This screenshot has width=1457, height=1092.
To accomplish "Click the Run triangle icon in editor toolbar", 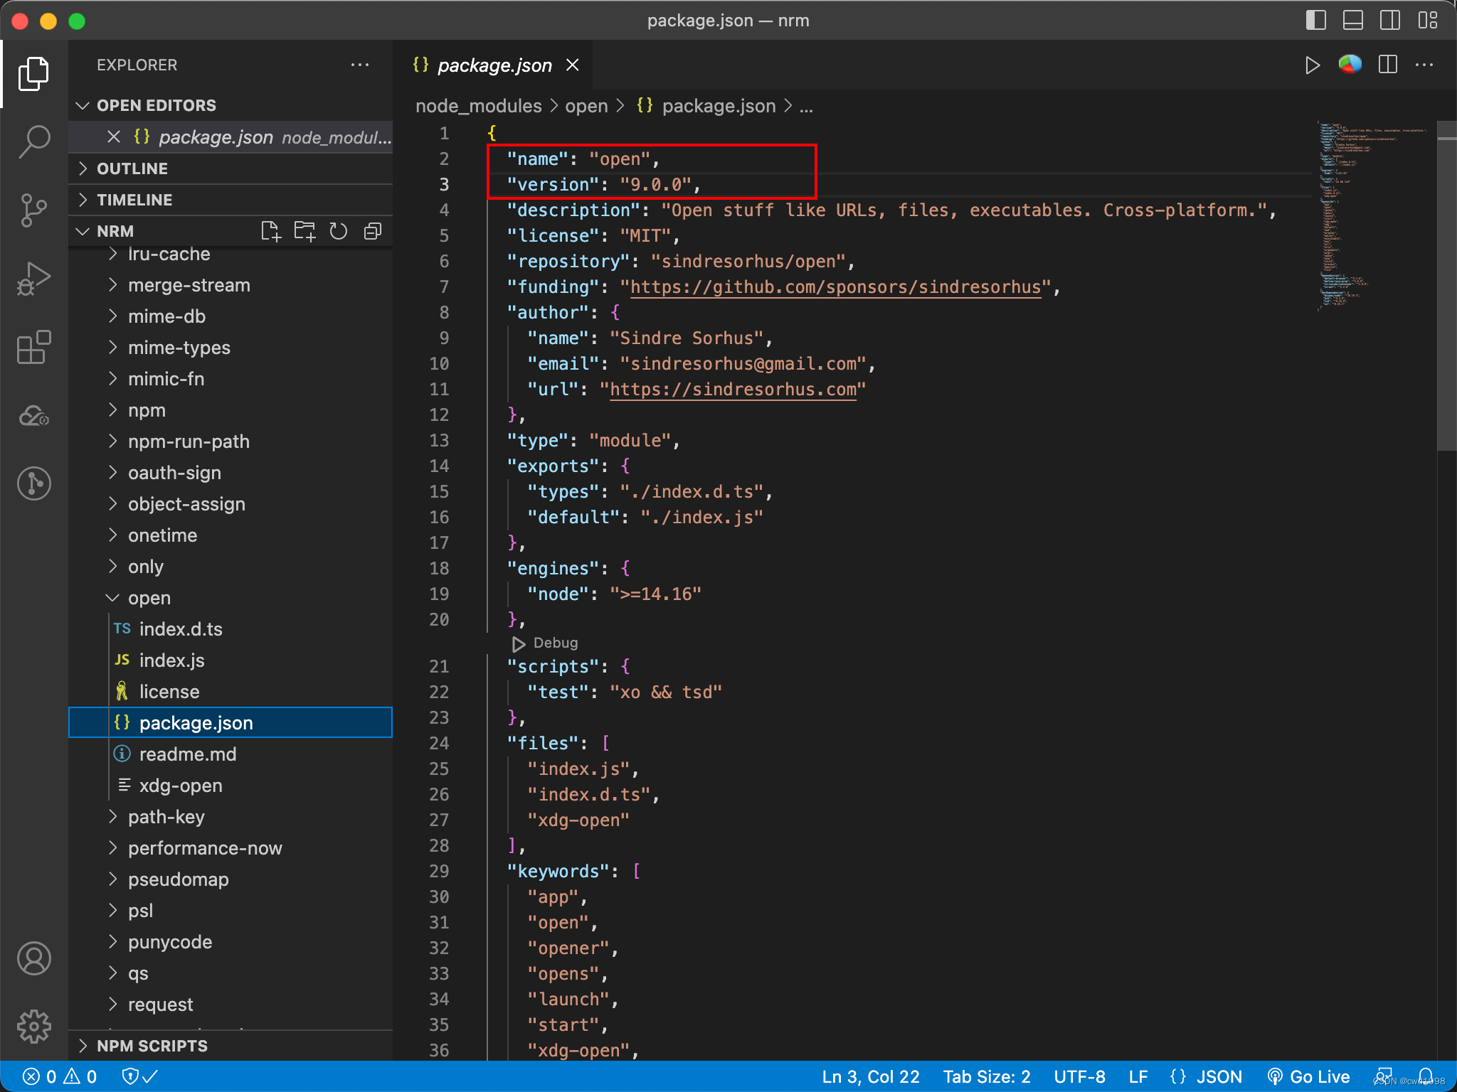I will point(1313,65).
